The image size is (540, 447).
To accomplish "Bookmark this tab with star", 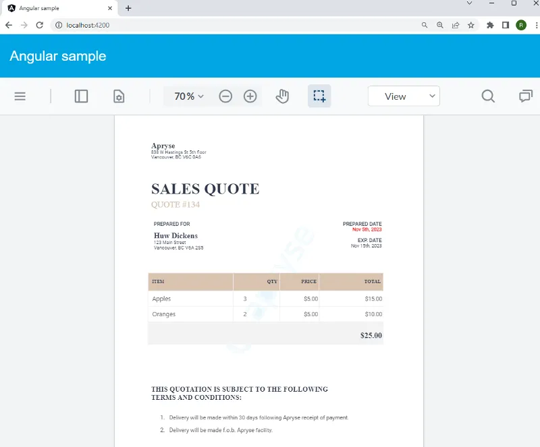I will (x=471, y=25).
